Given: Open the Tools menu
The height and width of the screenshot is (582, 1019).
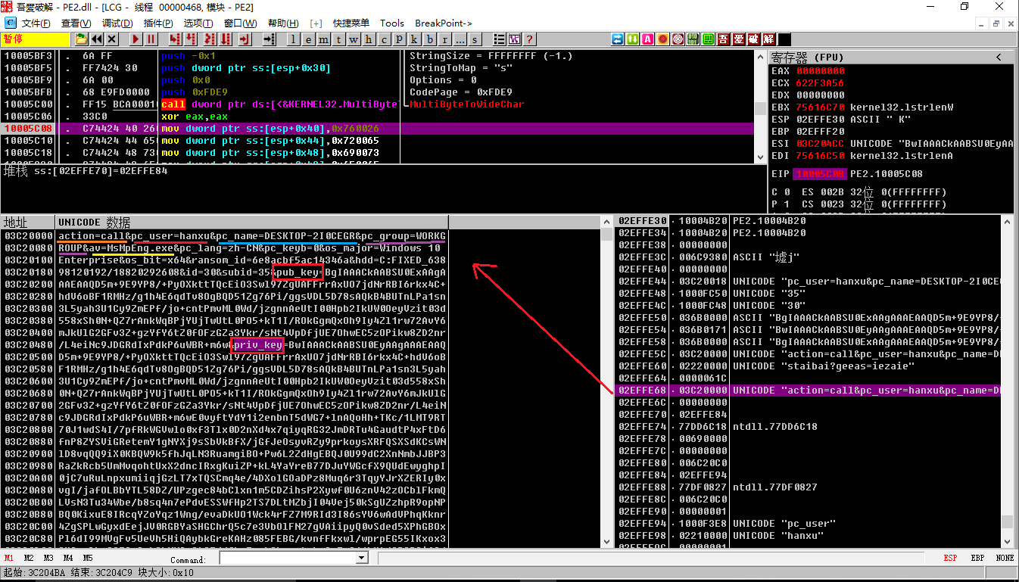Looking at the screenshot, I should click(x=391, y=23).
